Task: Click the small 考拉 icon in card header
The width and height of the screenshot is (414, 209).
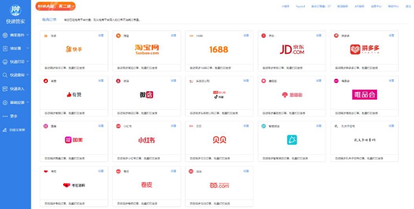Action: [46, 172]
